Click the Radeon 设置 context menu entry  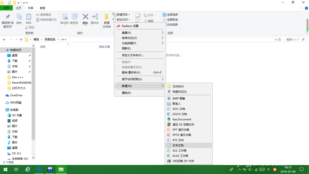(x=130, y=26)
